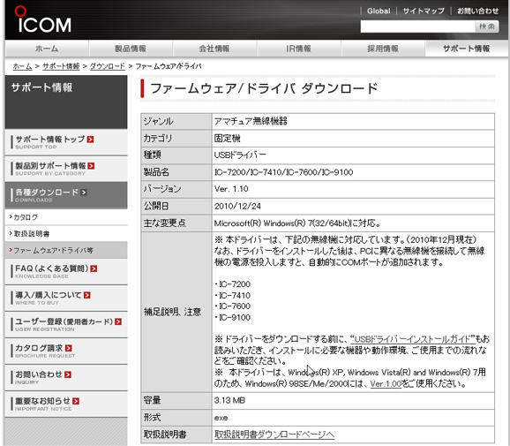Viewport: 510px width, 446px height.
Task: Click the Windows 7(32/64bit)に対応 cell
Action: click(x=353, y=223)
